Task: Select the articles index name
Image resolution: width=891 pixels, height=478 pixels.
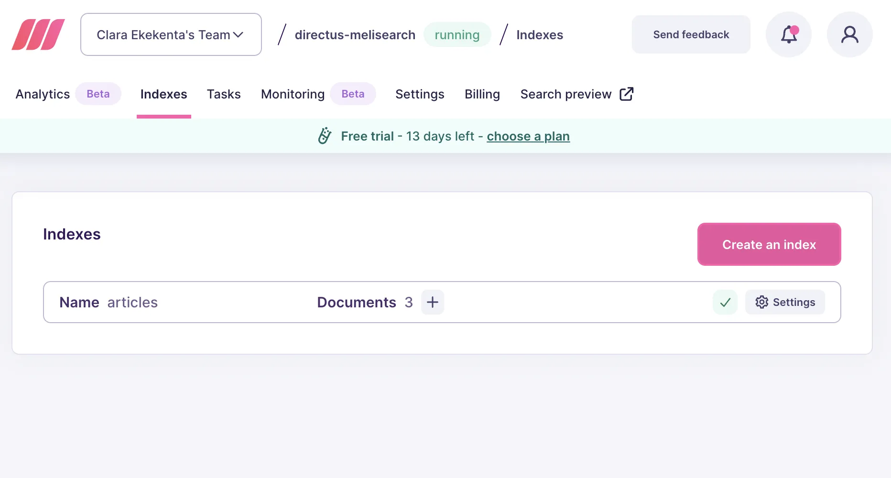Action: tap(132, 302)
